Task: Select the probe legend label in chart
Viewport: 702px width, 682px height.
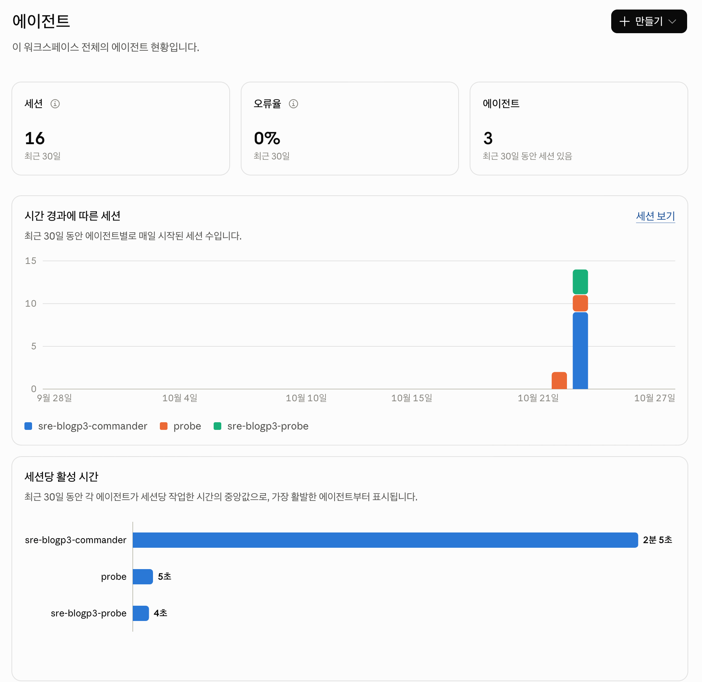Action: tap(187, 426)
